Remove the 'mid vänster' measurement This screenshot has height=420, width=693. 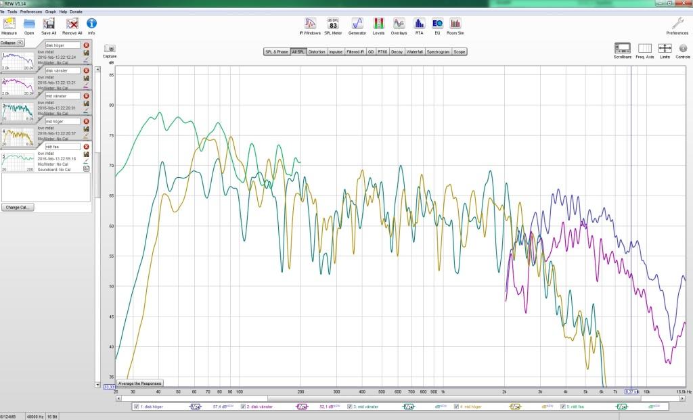pos(86,96)
